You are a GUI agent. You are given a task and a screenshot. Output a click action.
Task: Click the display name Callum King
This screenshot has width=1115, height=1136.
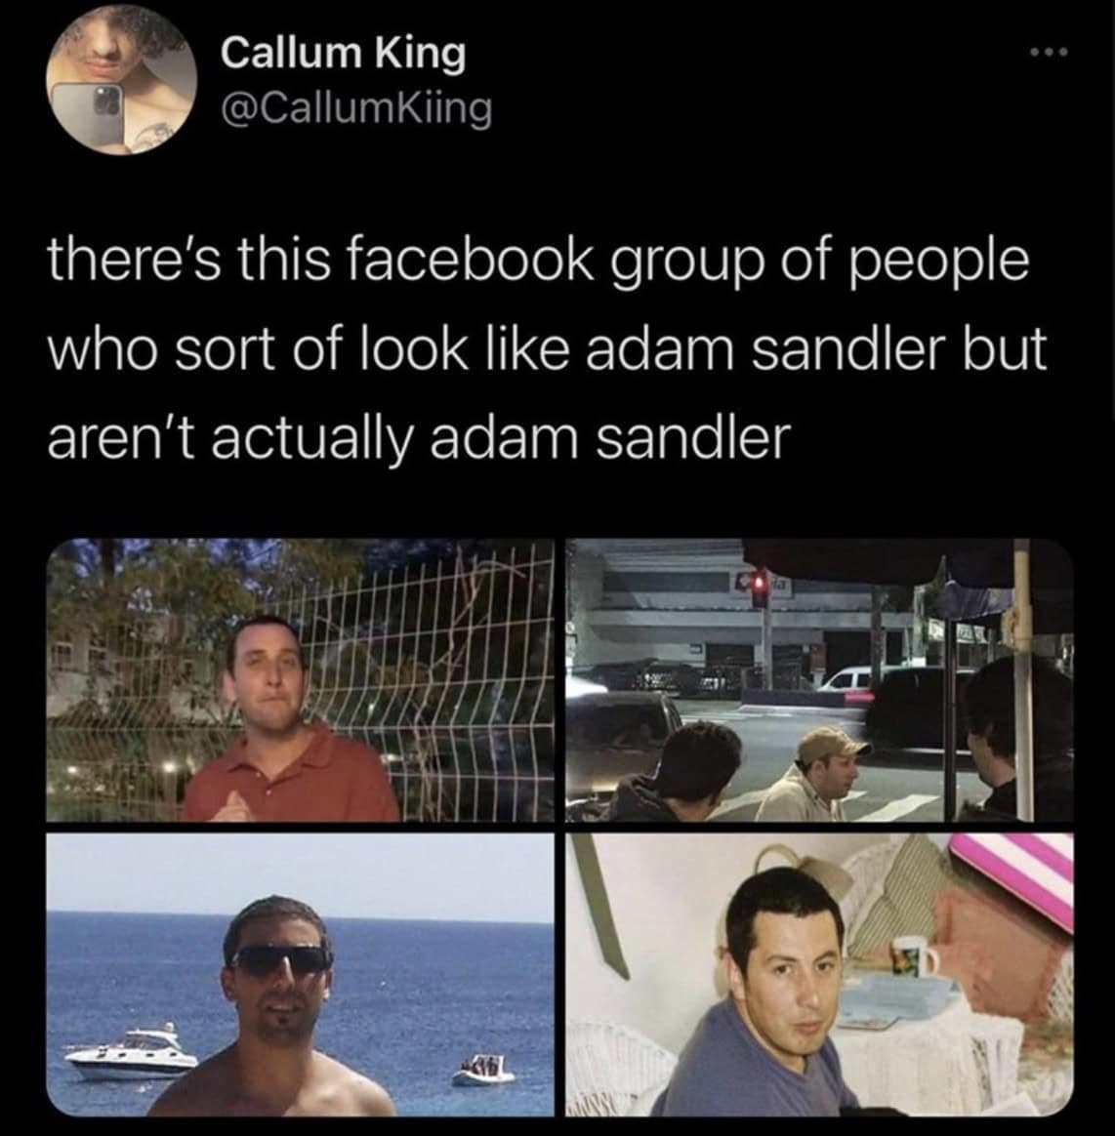[x=343, y=55]
